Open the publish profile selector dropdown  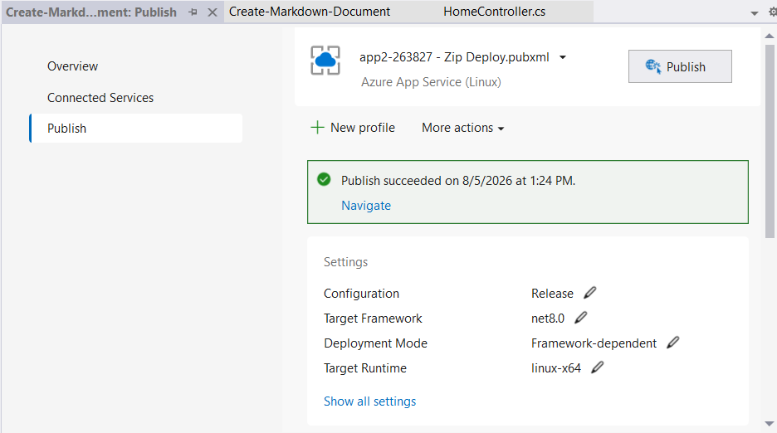[563, 57]
